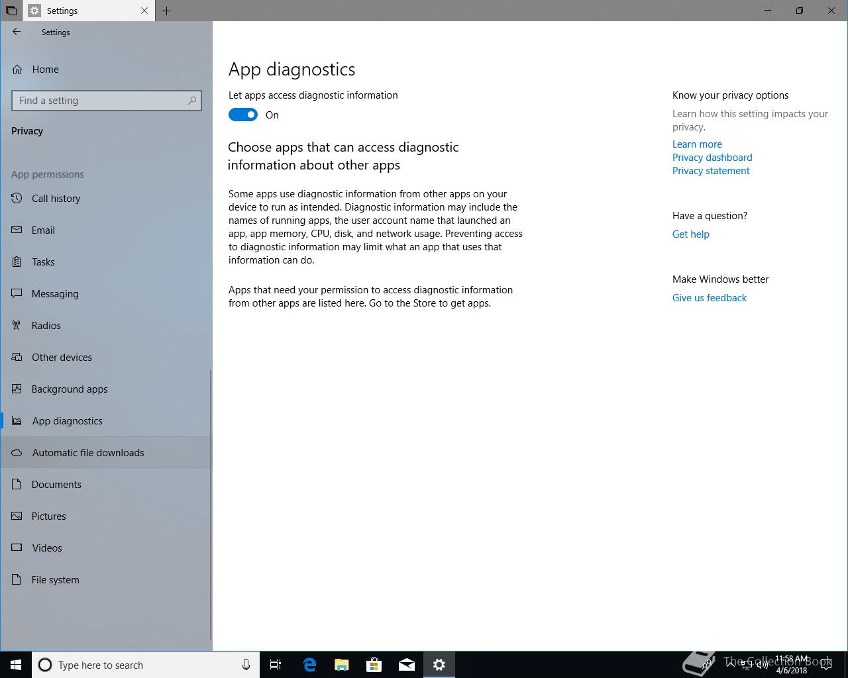Select Automatic file downloads

point(106,452)
